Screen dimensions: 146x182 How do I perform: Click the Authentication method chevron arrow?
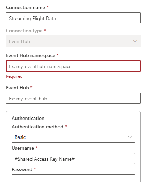point(130,137)
